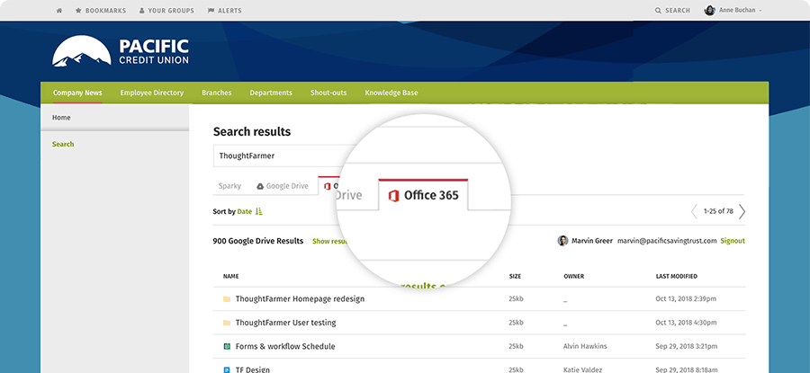
Task: Click the star icon beside Bookmarks
Action: coord(78,10)
